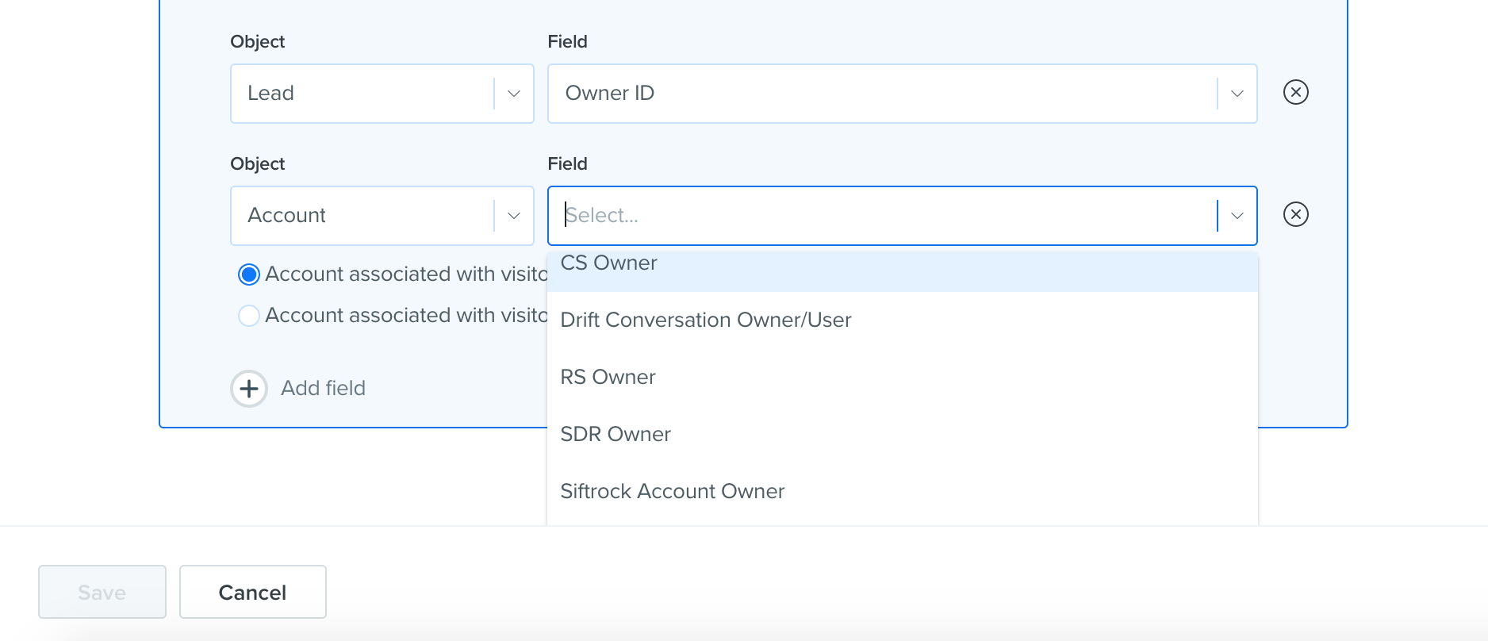Pick SDR Owner from the options
Viewport: 1488px width, 641px height.
[x=902, y=434]
